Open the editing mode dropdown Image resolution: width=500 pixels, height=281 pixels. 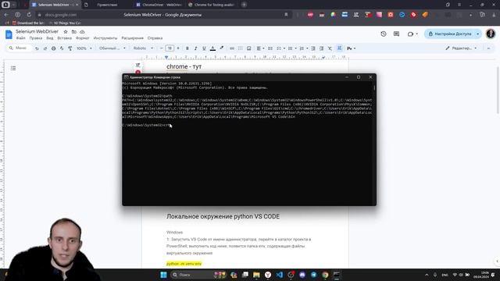[461, 48]
